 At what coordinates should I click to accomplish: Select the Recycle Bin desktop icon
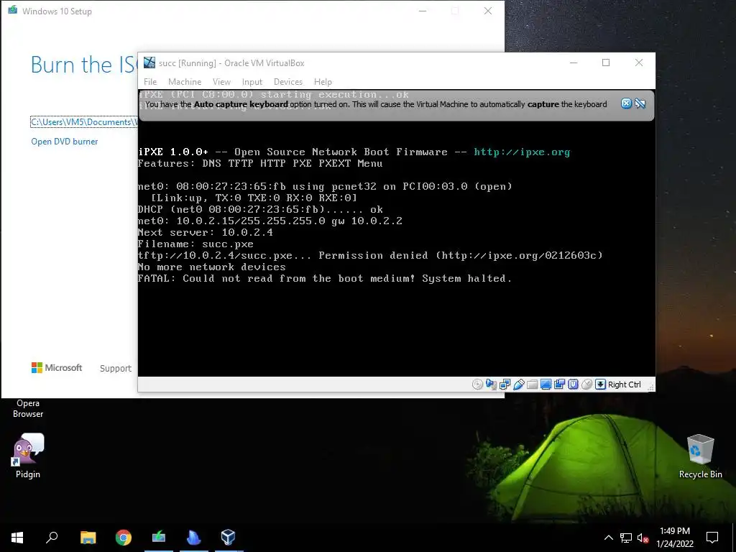(x=700, y=456)
